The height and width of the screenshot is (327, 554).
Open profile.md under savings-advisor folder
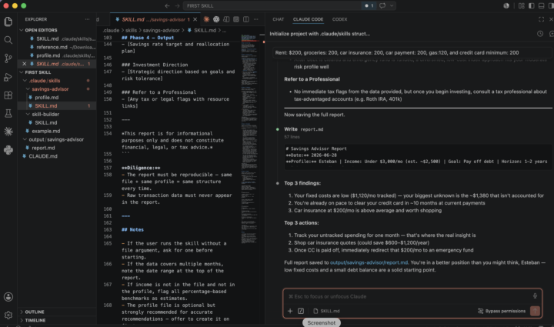coord(56,98)
